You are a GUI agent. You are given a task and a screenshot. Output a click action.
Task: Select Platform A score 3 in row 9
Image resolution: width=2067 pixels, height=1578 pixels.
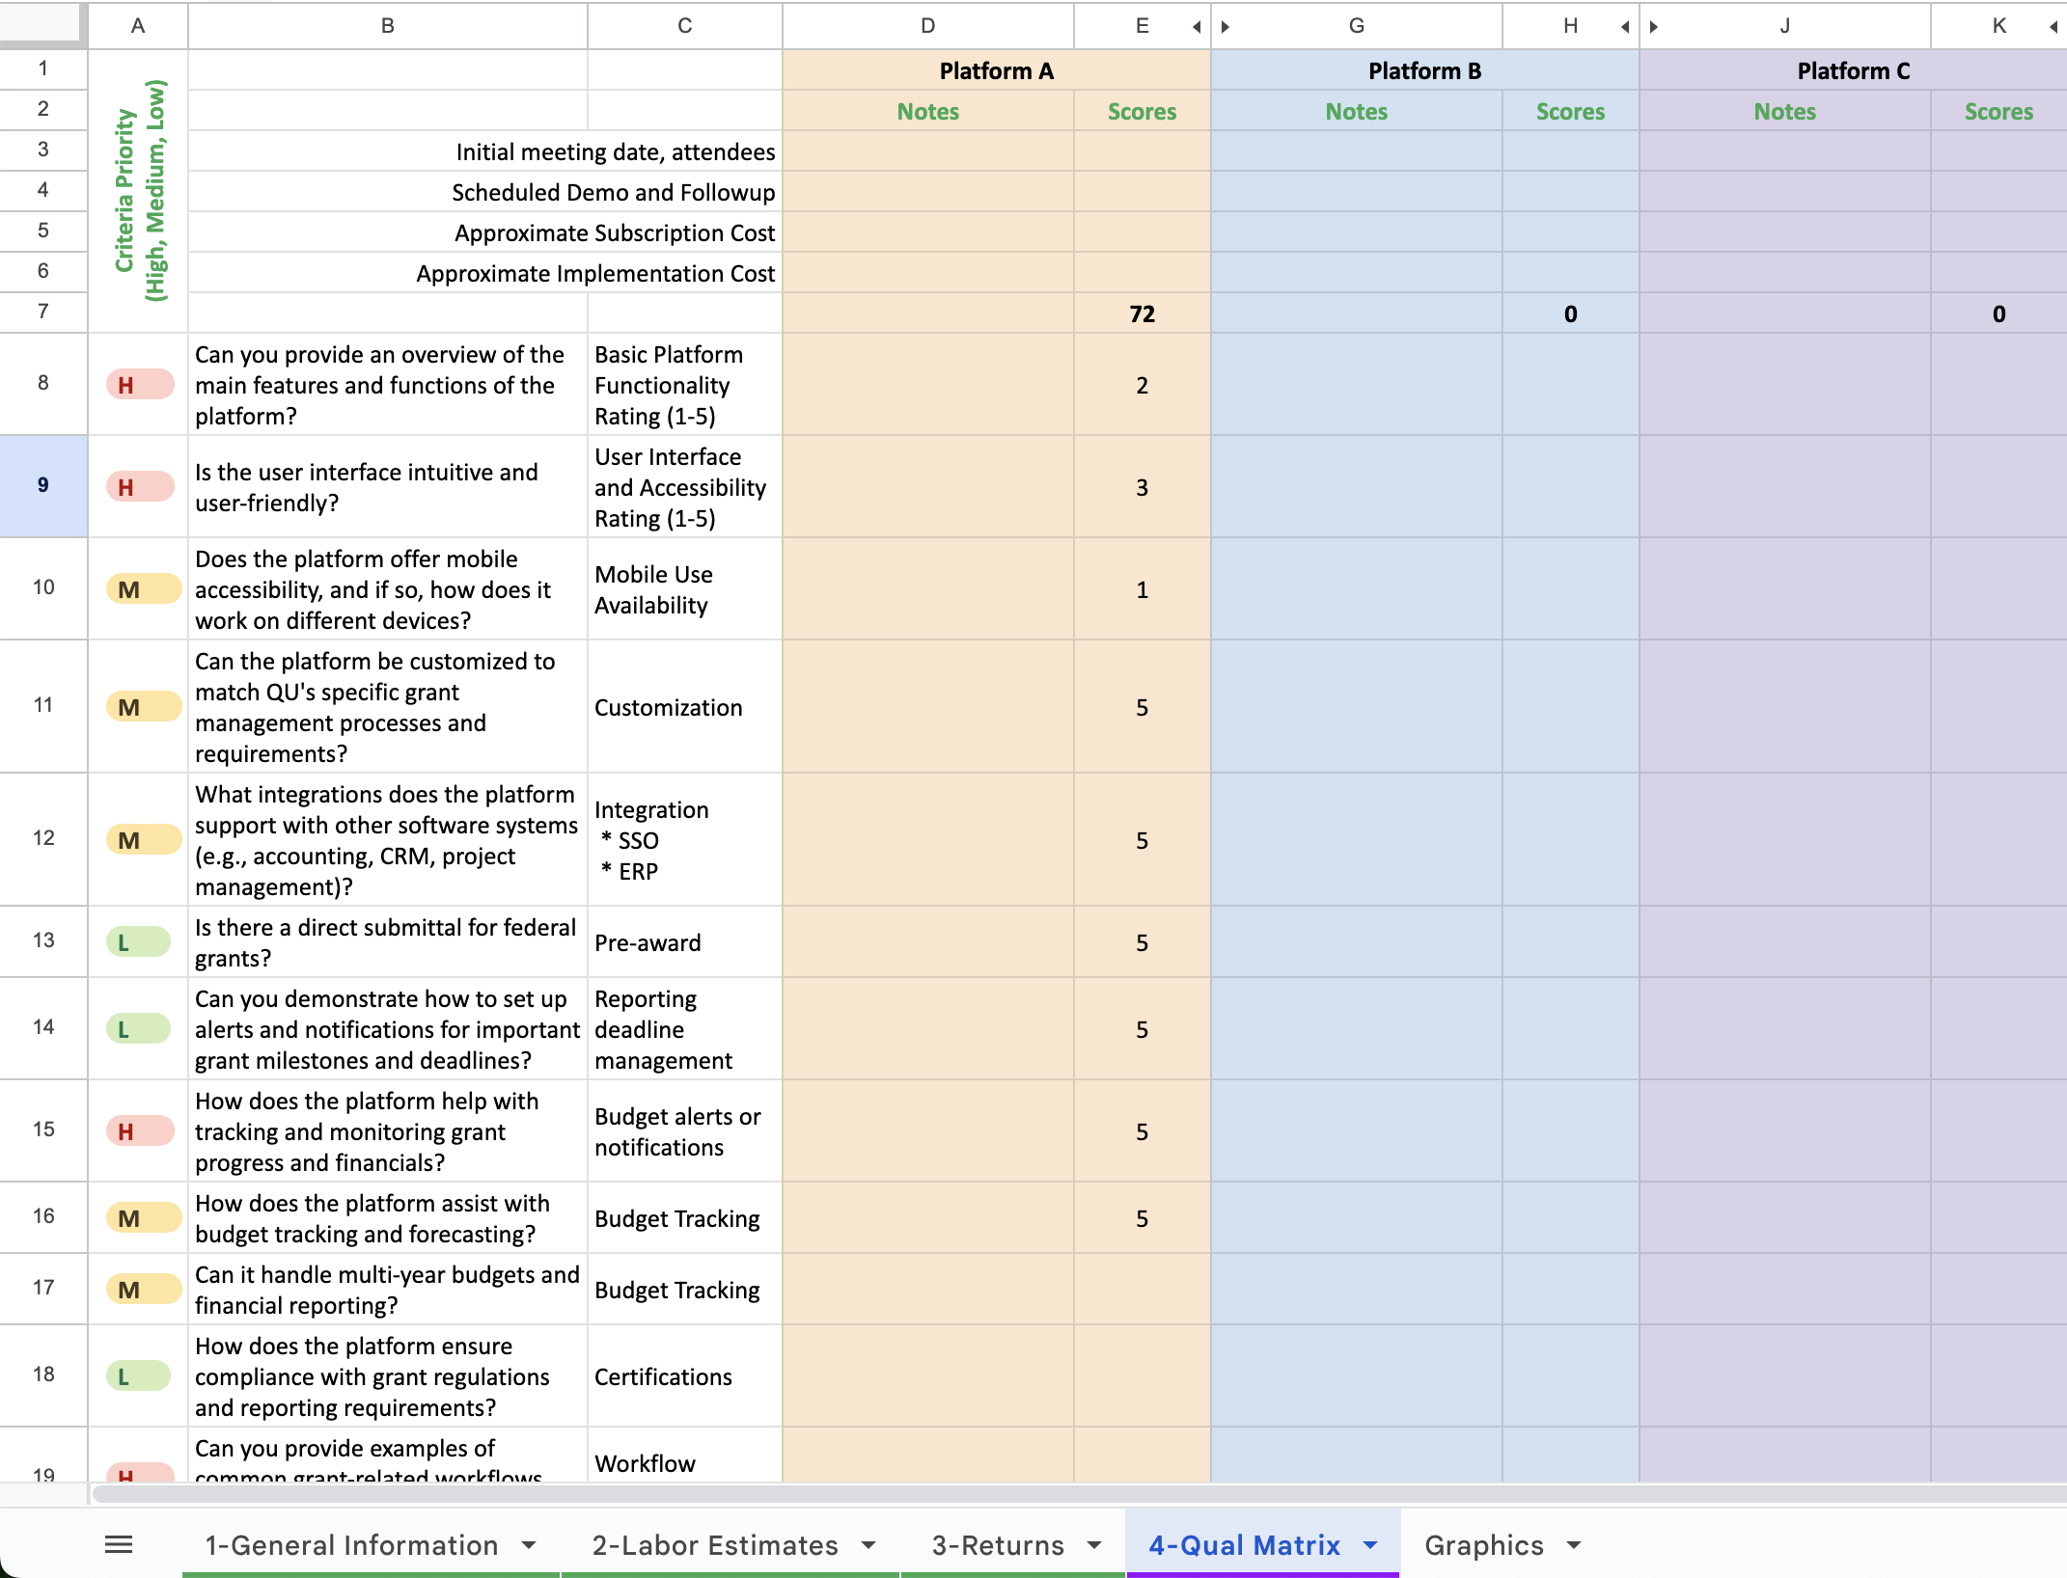coord(1143,487)
